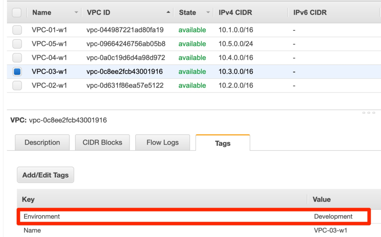Uncheck the selected VPC-03-w1 checkbox
The width and height of the screenshot is (381, 237).
tap(17, 72)
